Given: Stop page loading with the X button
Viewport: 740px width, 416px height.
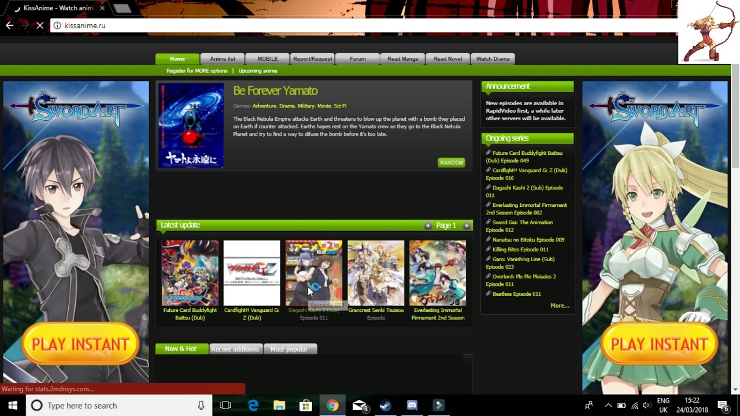Looking at the screenshot, I should click(x=40, y=25).
